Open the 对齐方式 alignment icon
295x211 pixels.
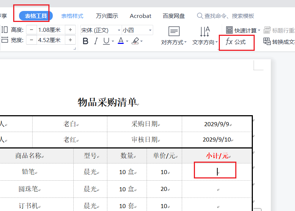coord(174,31)
